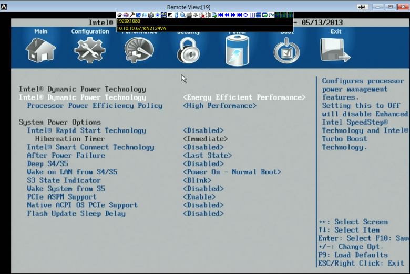Change the S3 State Indicator Blink value
The width and height of the screenshot is (410, 274).
[197, 180]
